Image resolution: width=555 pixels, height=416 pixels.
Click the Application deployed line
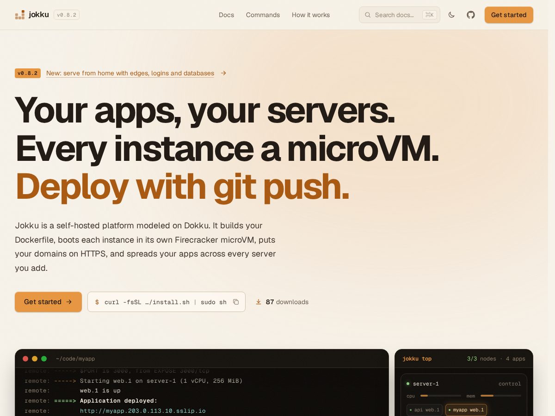118,401
